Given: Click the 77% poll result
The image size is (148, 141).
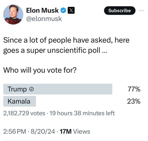Looking at the screenshot, I should click(x=134, y=89).
